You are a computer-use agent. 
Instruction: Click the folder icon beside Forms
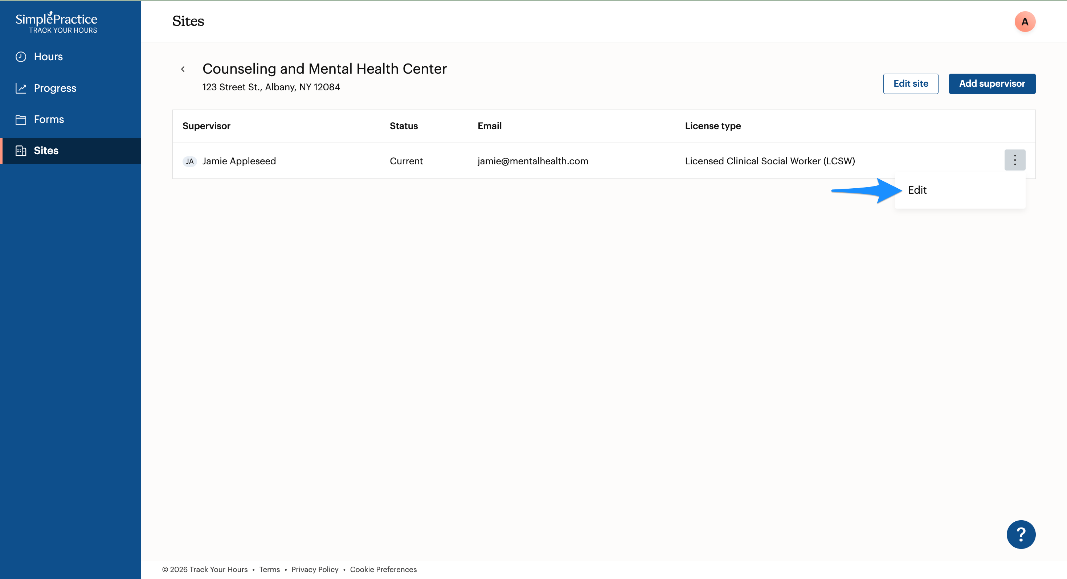(21, 120)
